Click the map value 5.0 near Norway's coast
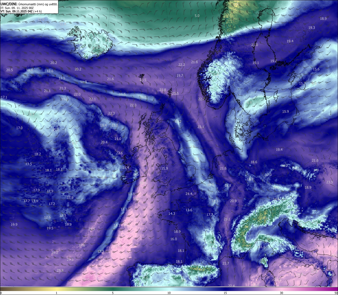The image size is (338, 295). tap(197, 16)
